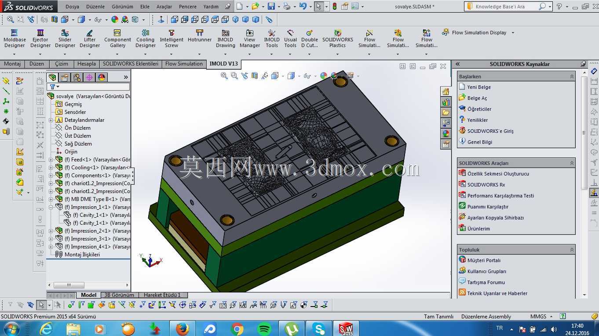This screenshot has width=599, height=336.
Task: Expand the Detaylandırmalar folder
Action: click(51, 120)
